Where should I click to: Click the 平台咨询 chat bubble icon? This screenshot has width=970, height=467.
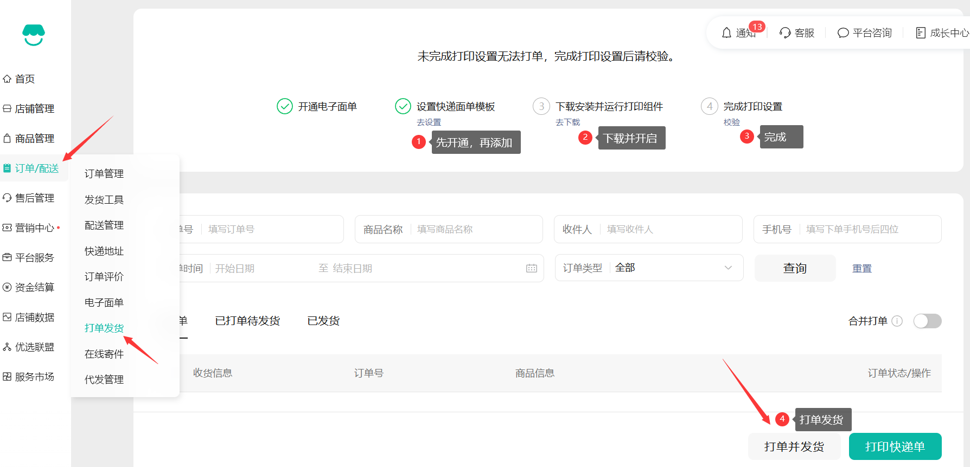[843, 33]
